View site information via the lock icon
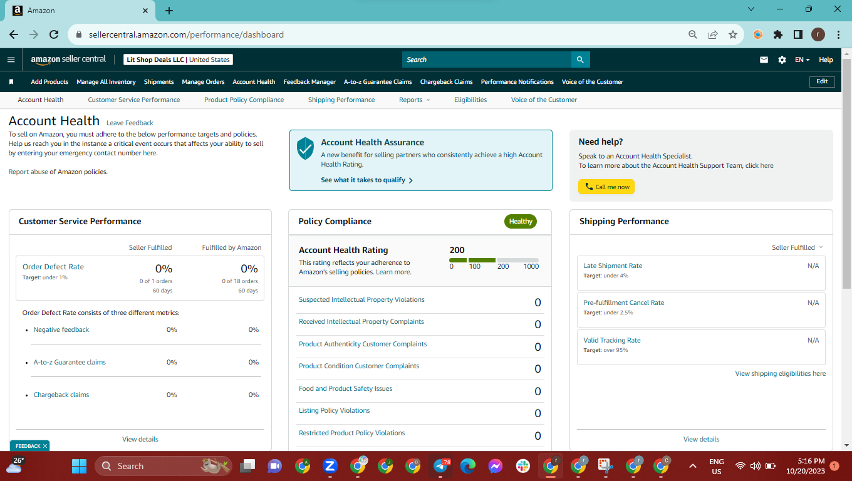The width and height of the screenshot is (852, 481). point(79,34)
